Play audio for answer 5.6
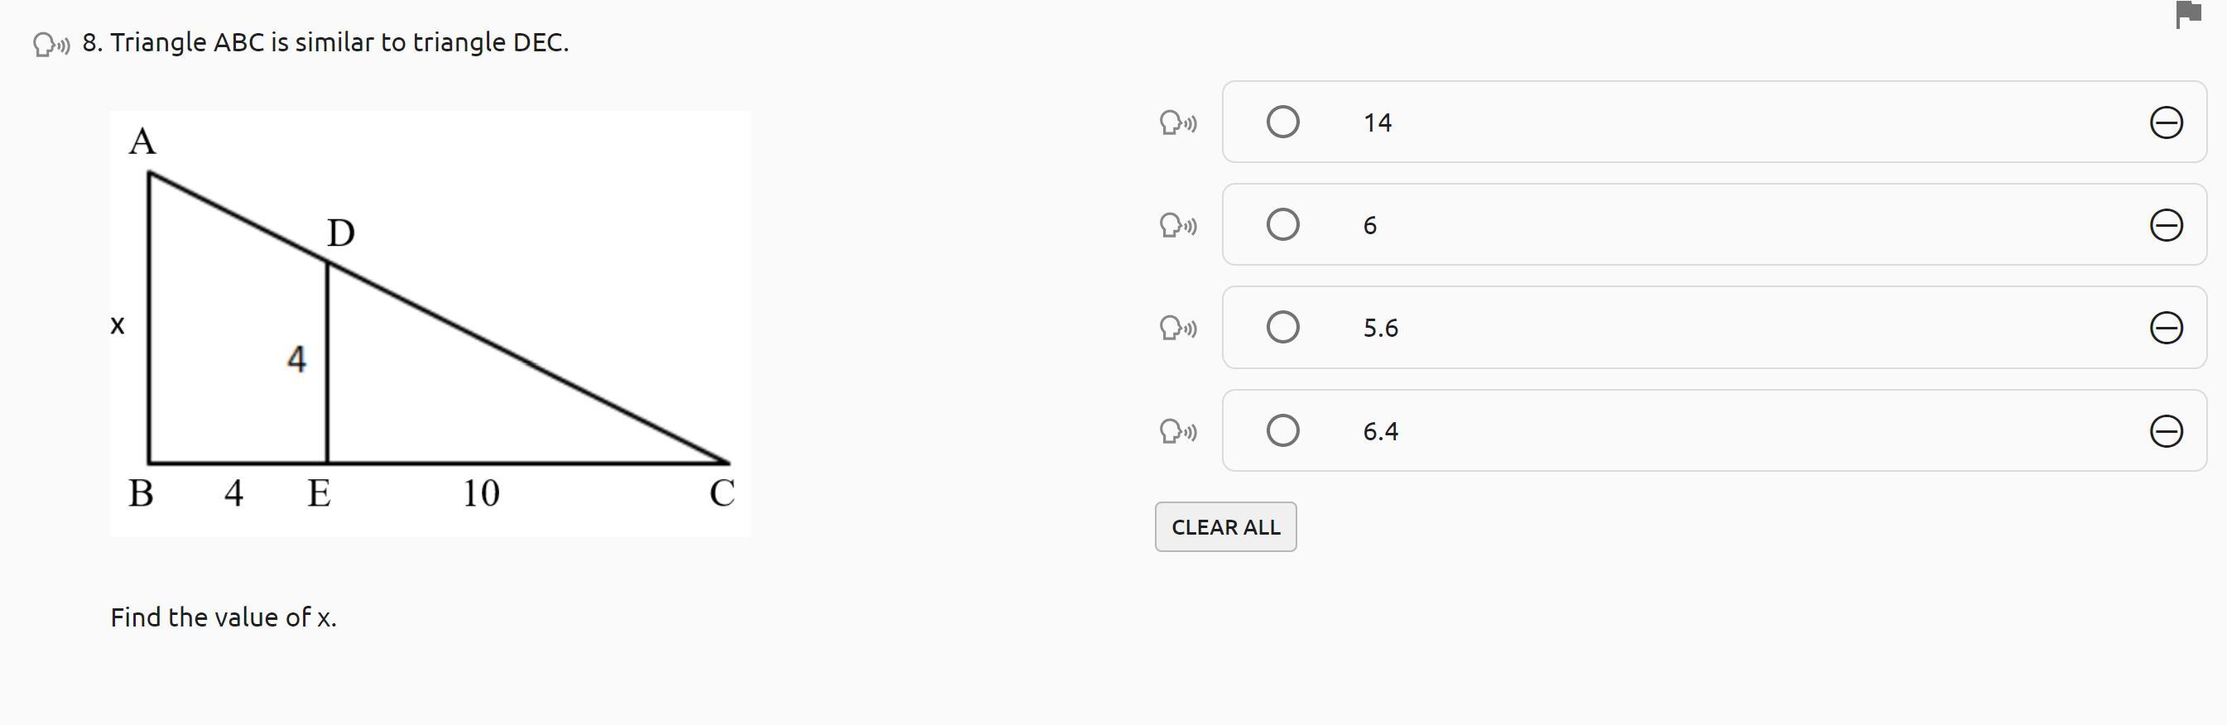This screenshot has height=725, width=2227. coord(1178,329)
